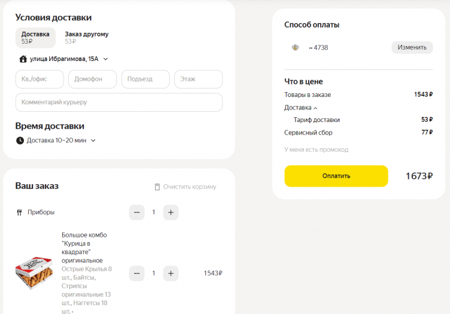Focus the Кв./офис input field
The width and height of the screenshot is (450, 314).
coord(39,79)
